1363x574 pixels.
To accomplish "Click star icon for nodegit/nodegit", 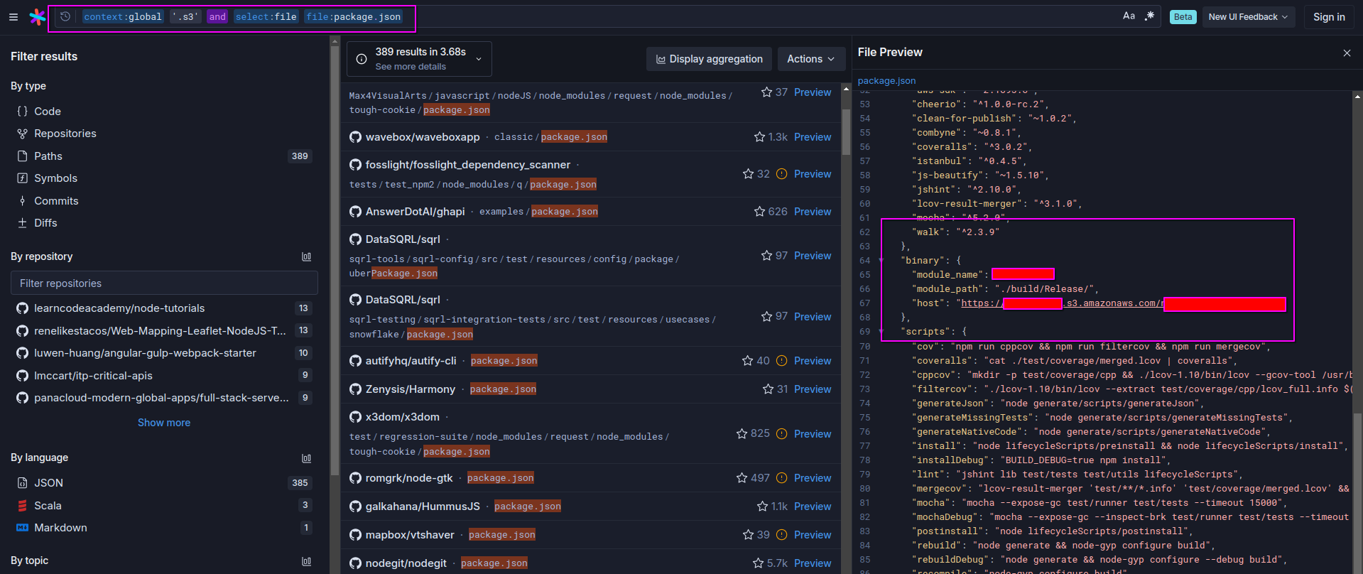I will 759,563.
